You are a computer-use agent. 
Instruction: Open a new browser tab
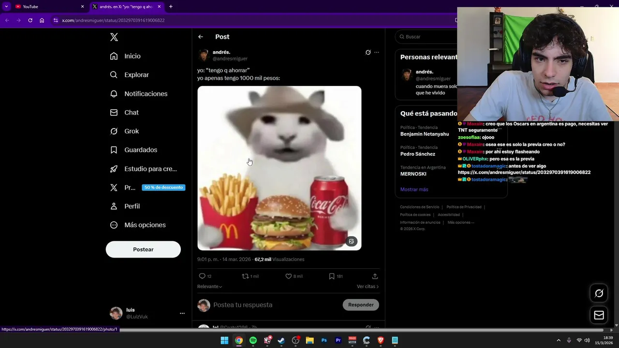click(171, 7)
